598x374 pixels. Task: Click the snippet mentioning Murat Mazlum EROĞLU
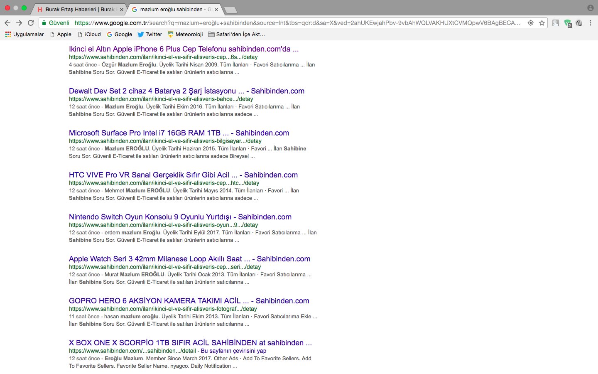click(x=190, y=278)
